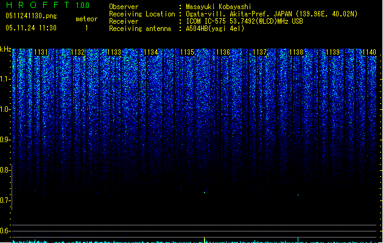The image size is (383, 243).
Task: Click the 1137 time marker
Action: tap(259, 52)
